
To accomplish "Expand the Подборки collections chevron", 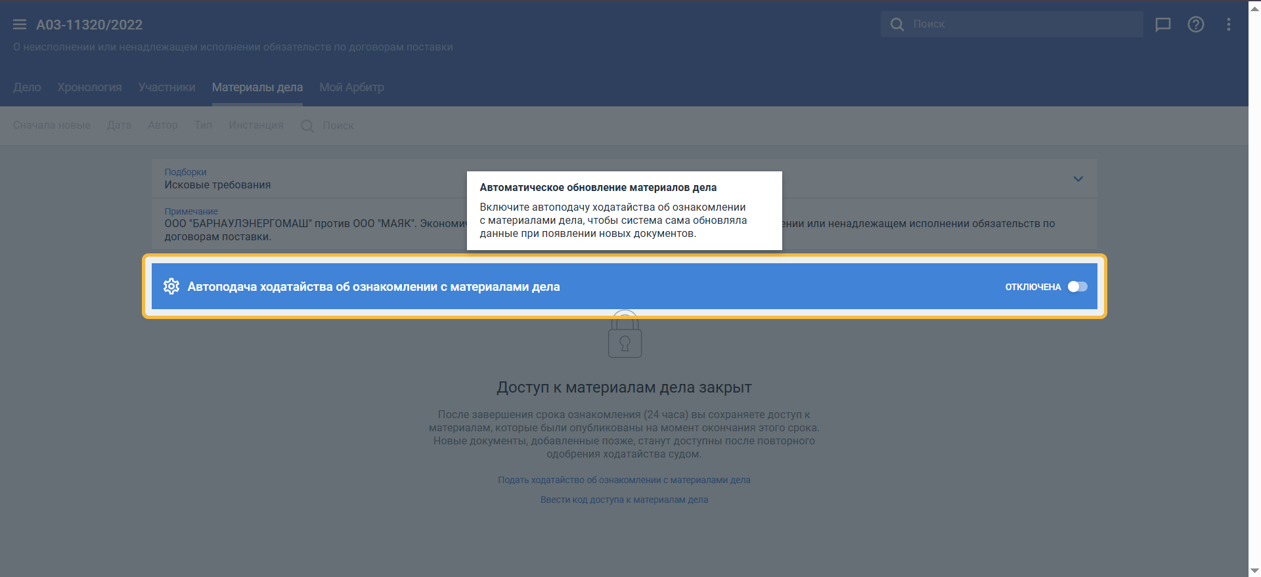I will 1078,179.
